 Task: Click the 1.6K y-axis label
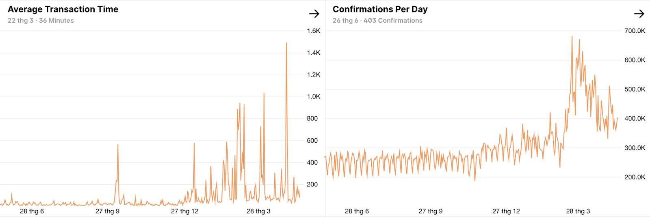[314, 31]
